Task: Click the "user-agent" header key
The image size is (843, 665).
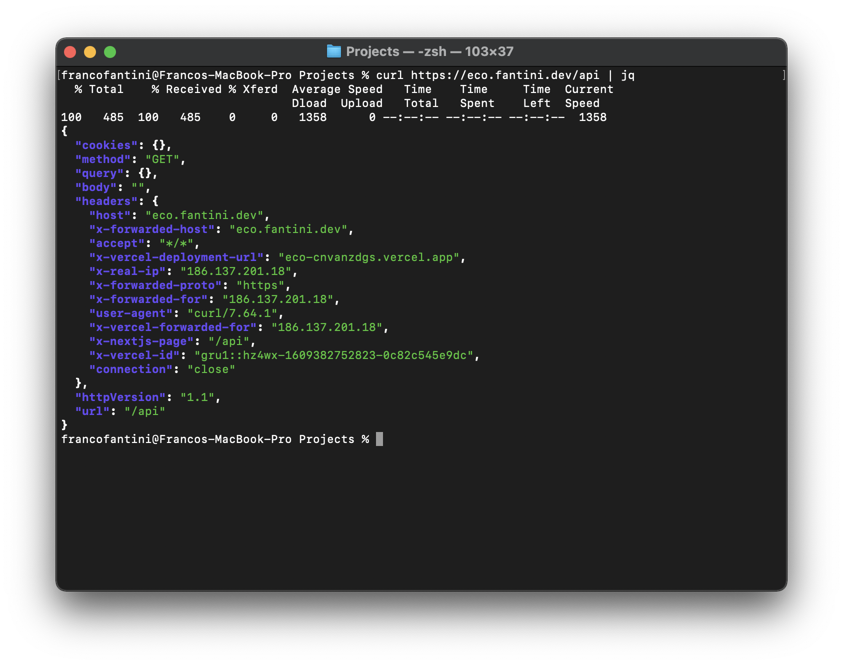Action: pos(130,313)
